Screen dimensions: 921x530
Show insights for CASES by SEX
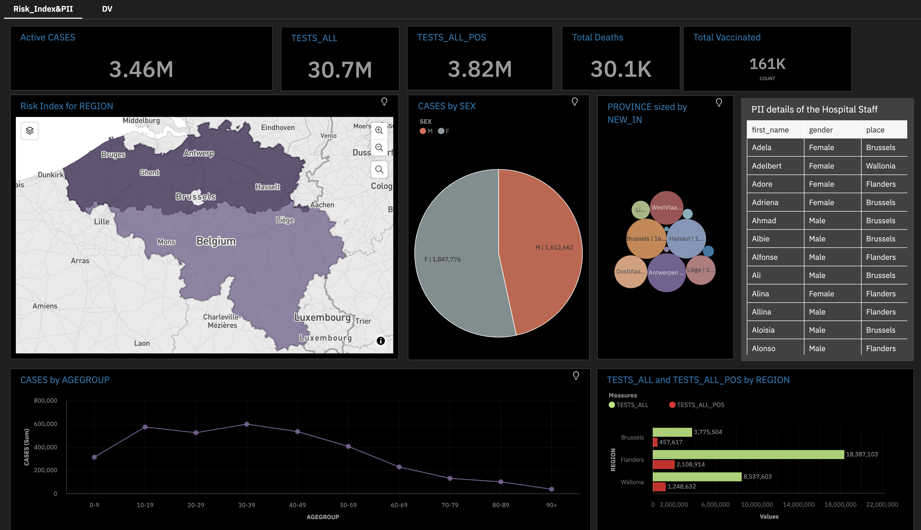pos(574,102)
